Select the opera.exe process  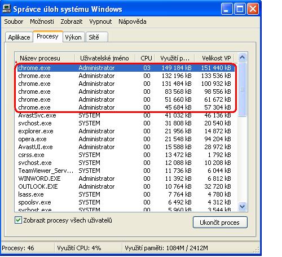126,139
